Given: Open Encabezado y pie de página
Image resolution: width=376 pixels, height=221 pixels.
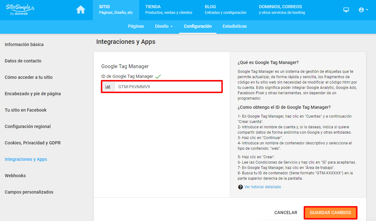Looking at the screenshot, I should [x=32, y=94].
